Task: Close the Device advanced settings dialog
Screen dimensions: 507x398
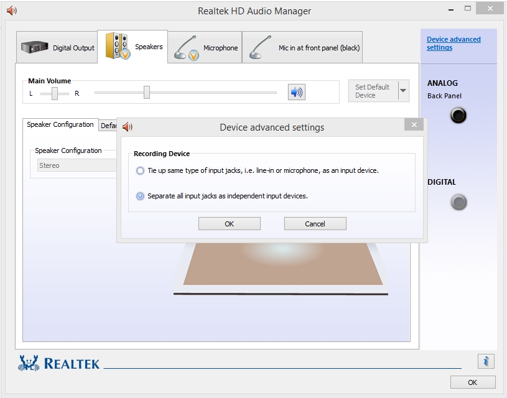Action: (x=414, y=124)
